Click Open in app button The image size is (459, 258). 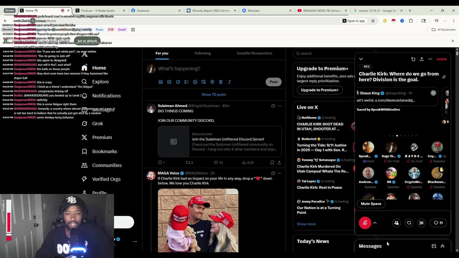tap(353, 21)
